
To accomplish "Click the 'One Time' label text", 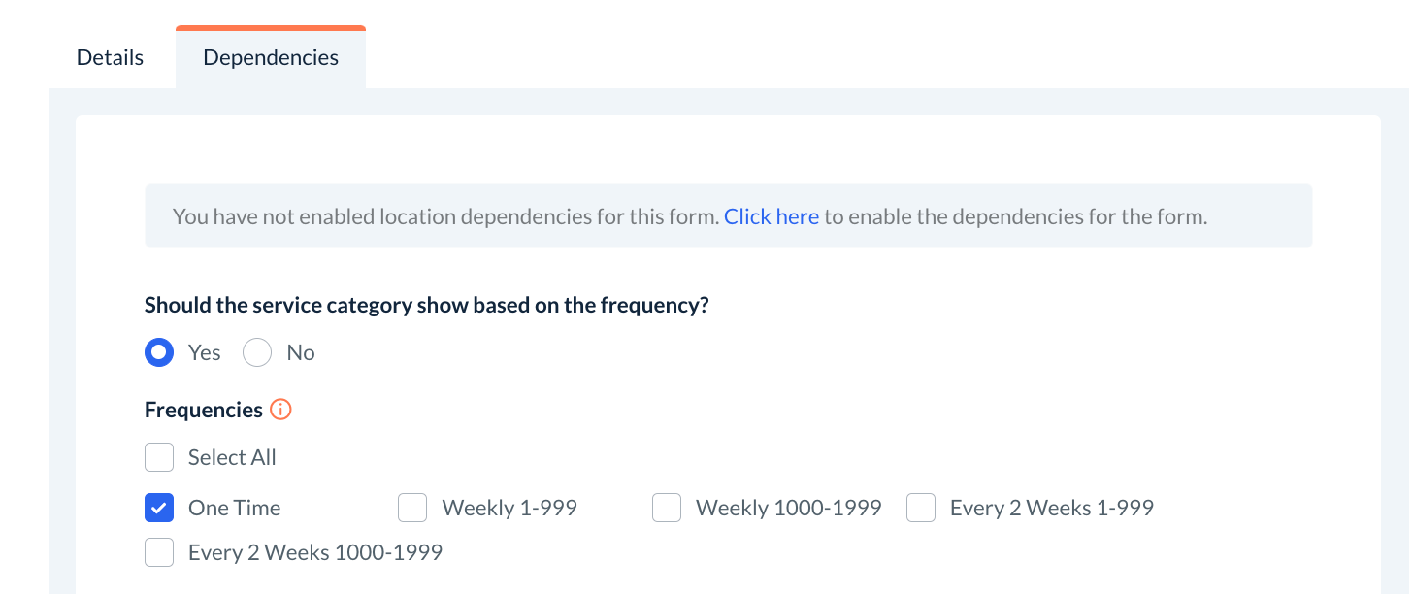I will [x=234, y=508].
